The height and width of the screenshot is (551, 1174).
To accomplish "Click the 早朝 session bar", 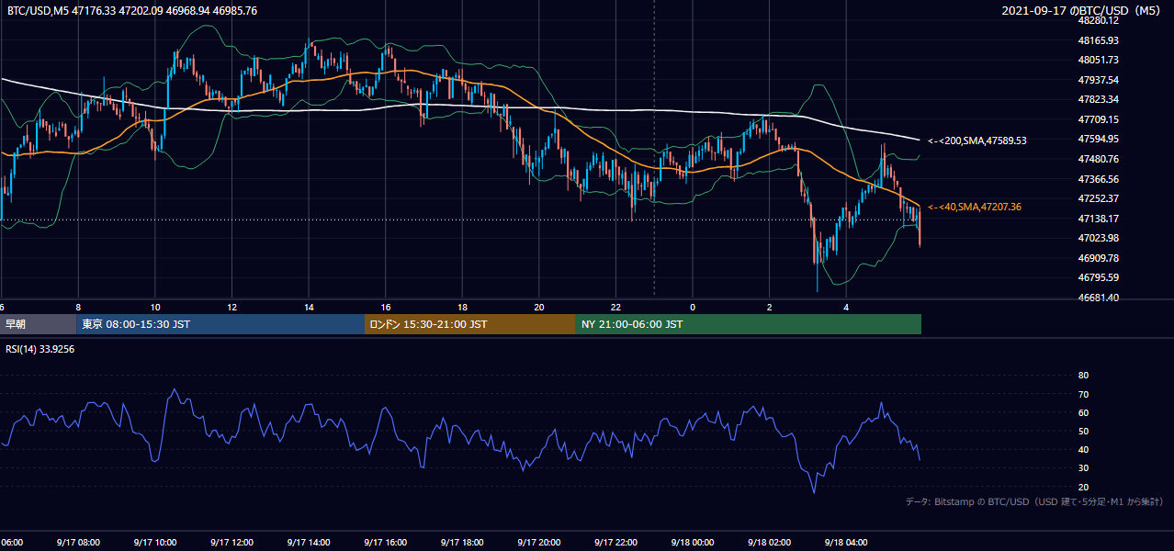I will [x=38, y=324].
